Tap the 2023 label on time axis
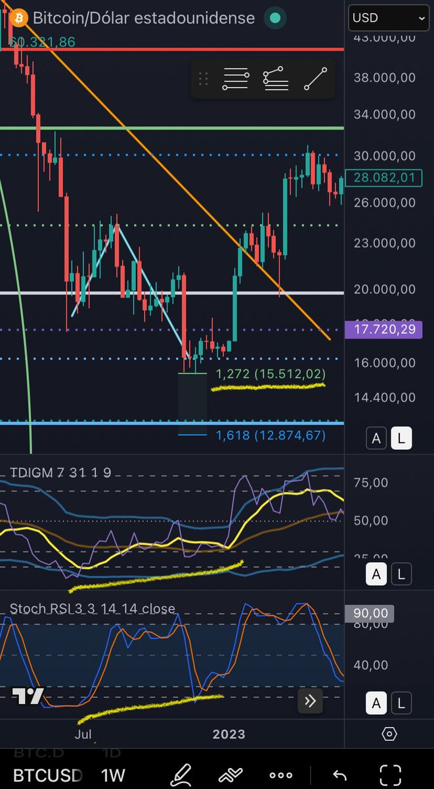Viewport: 434px width, 789px height. coord(228,734)
